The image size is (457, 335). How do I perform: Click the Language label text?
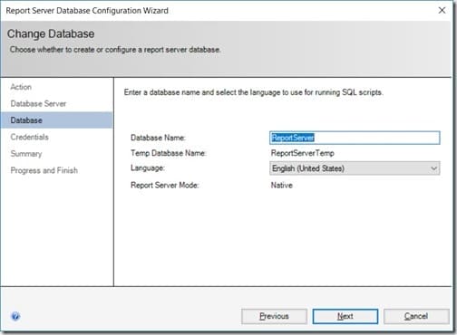pos(148,167)
